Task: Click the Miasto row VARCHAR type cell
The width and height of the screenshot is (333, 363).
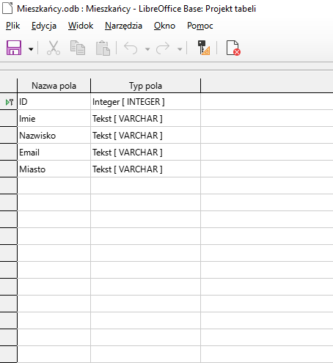Action: pos(145,169)
